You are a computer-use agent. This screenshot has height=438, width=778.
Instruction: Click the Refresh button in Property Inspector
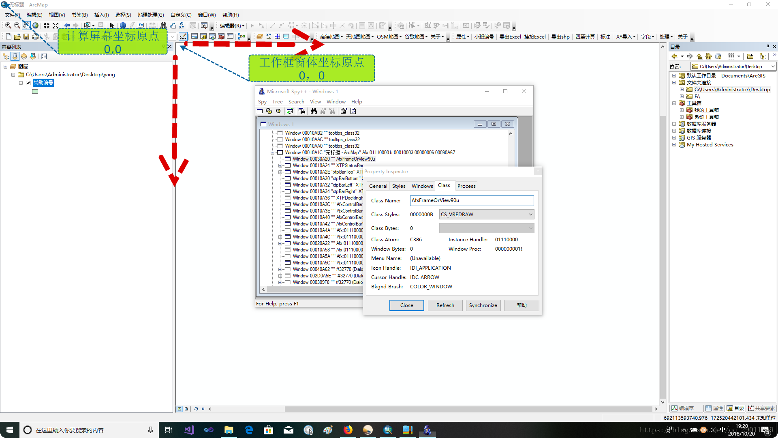click(445, 305)
